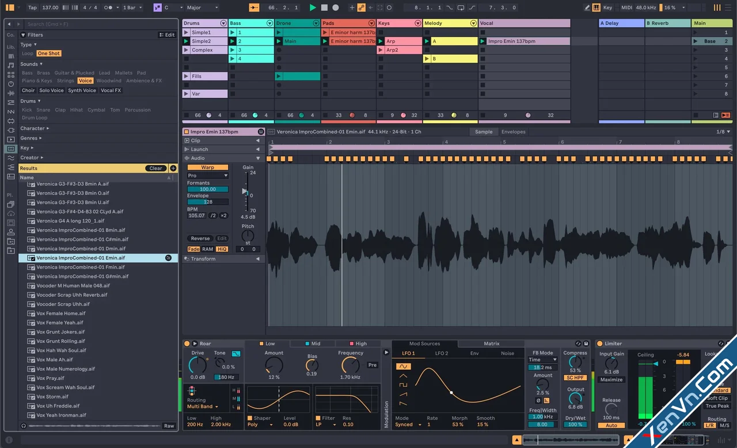Click the MIDI overdub plus icon

(352, 7)
